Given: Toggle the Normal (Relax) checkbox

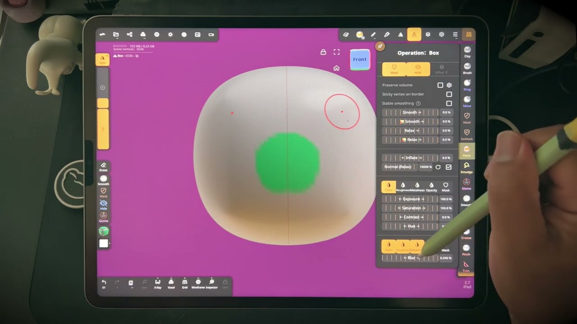Looking at the screenshot, I should tap(449, 167).
